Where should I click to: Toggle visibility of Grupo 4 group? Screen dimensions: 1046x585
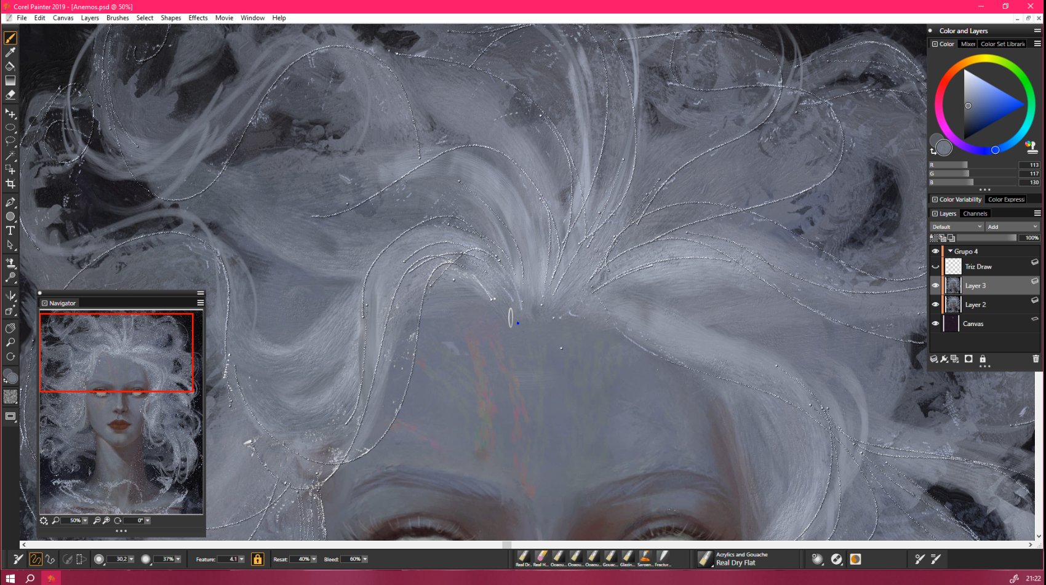click(935, 251)
